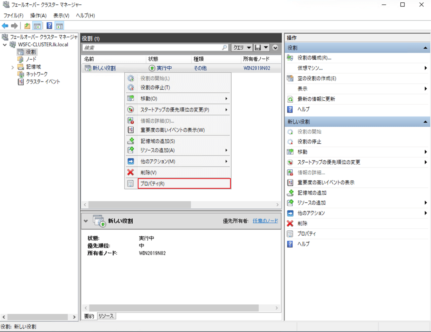Click the WIN2019N02 owner node link in list
Screen dimensions: 431x332
tap(257, 68)
